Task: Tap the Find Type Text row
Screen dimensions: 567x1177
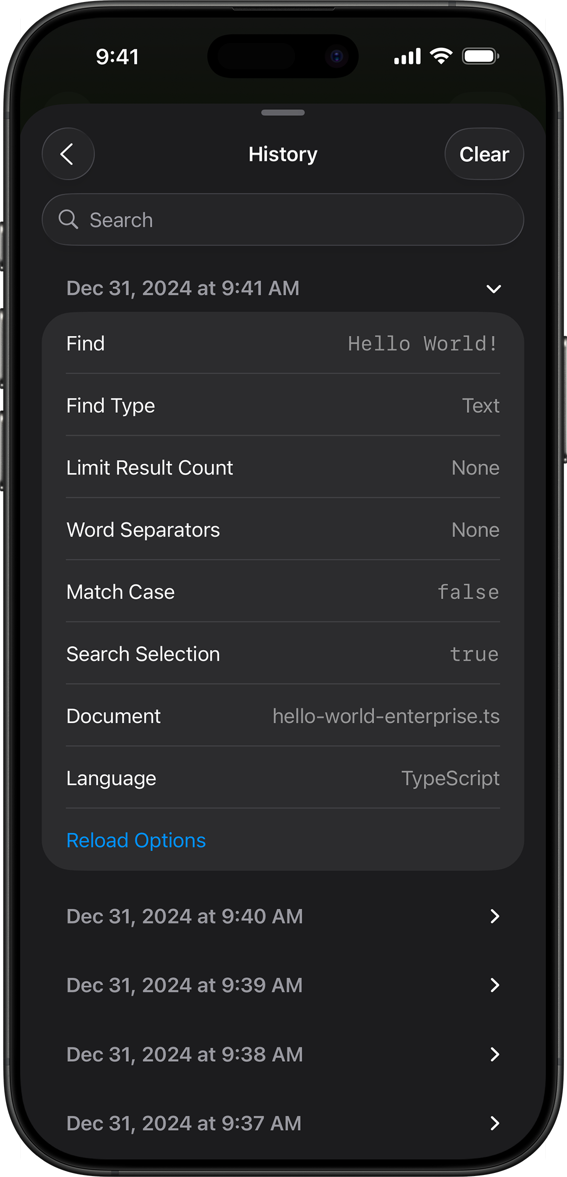Action: coord(282,405)
